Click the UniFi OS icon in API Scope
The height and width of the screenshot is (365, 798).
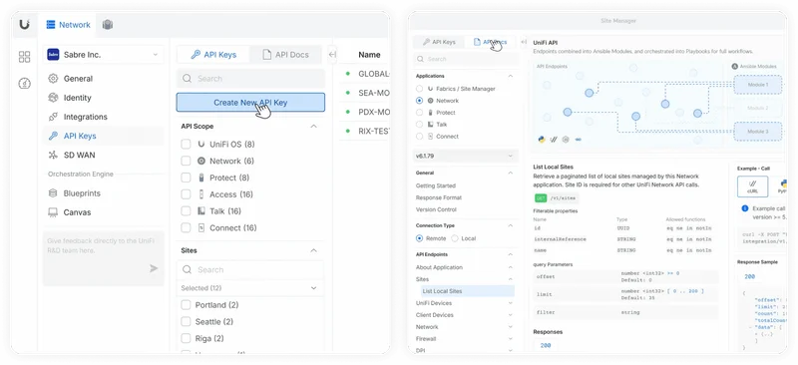click(201, 144)
